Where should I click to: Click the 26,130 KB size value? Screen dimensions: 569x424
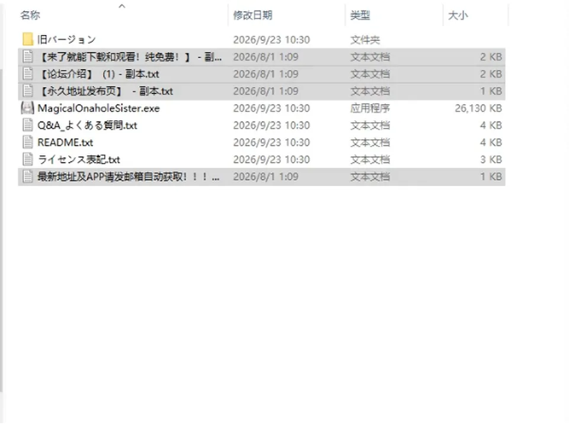(478, 108)
